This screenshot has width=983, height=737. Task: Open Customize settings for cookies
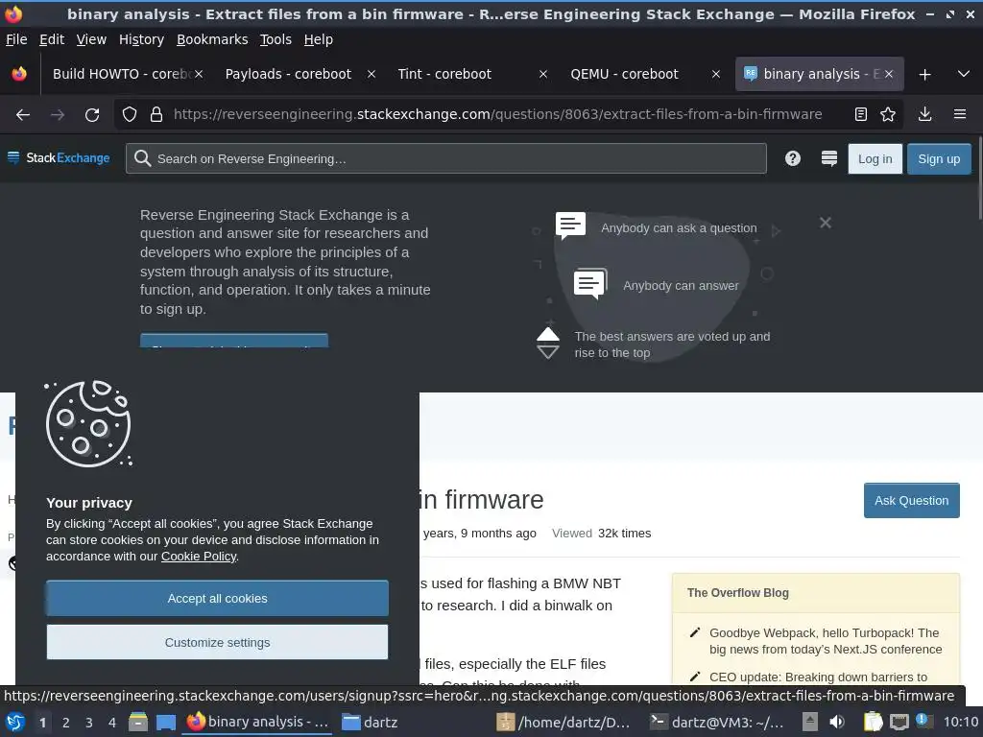[217, 642]
